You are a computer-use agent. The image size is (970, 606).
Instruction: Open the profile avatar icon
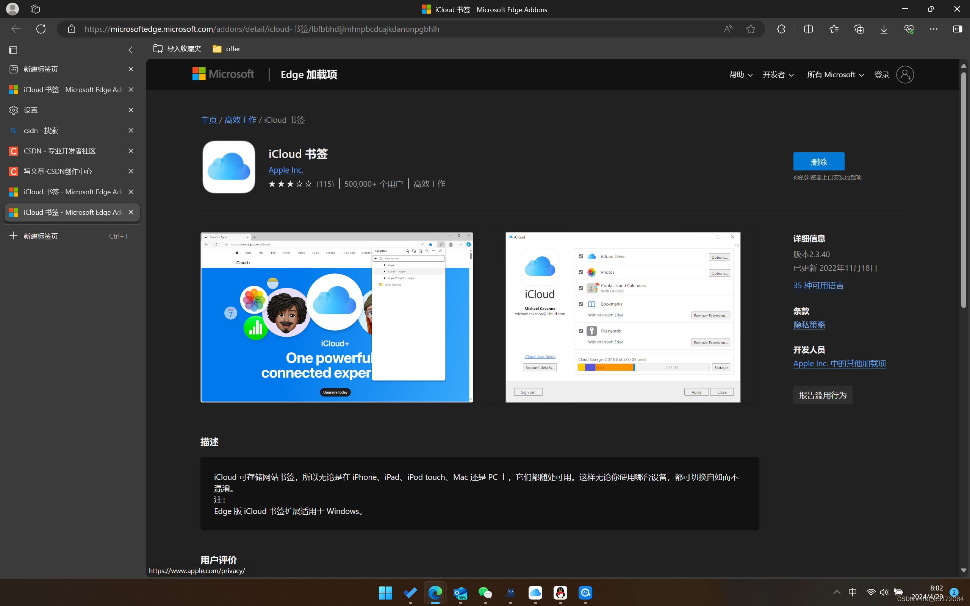pos(13,9)
